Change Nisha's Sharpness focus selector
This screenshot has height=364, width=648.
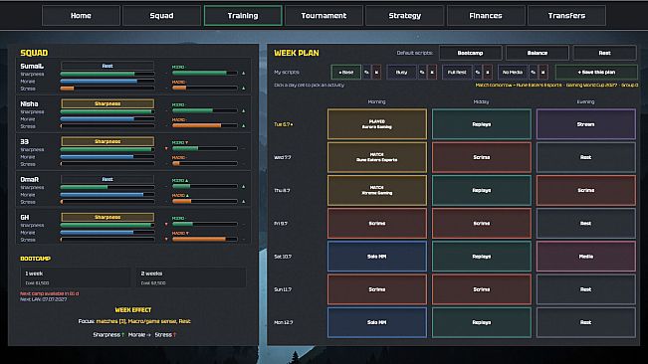[x=108, y=103]
